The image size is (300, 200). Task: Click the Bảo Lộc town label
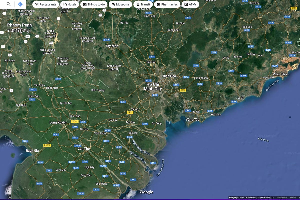point(247,27)
